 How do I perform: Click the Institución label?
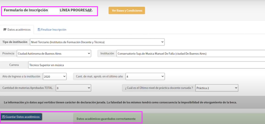click(107, 53)
